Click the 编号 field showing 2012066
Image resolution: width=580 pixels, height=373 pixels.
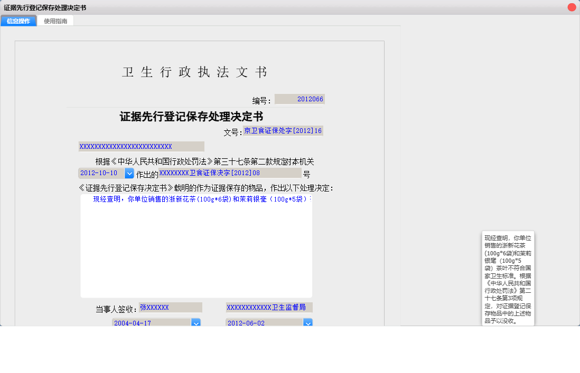[x=300, y=99]
